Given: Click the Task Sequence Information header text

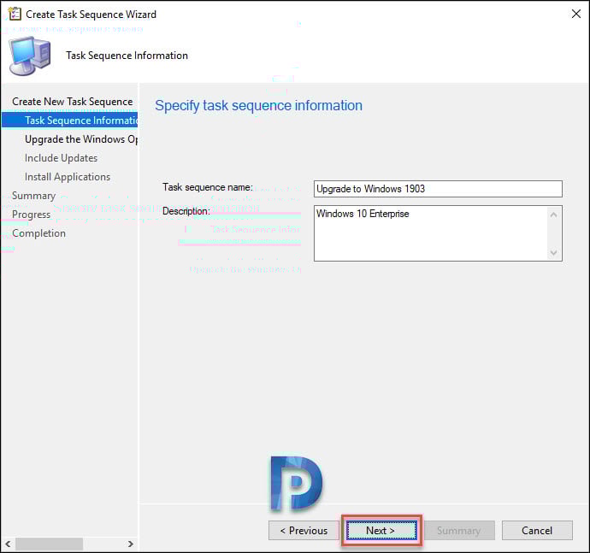Looking at the screenshot, I should [x=127, y=56].
